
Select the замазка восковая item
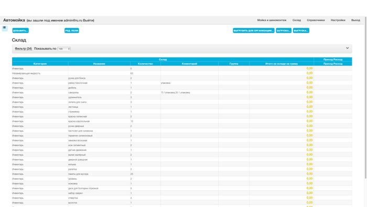pyautogui.click(x=78, y=140)
